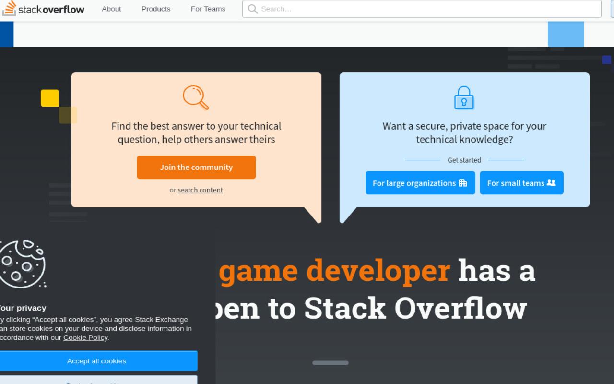Click the Stack Overflow logo
This screenshot has height=384, width=614.
pyautogui.click(x=43, y=9)
